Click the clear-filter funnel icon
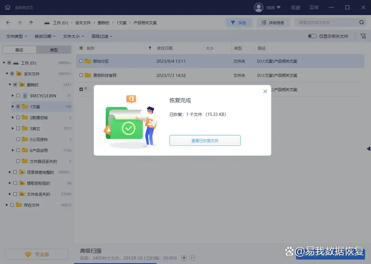This screenshot has height=264, width=371. tap(363, 36)
